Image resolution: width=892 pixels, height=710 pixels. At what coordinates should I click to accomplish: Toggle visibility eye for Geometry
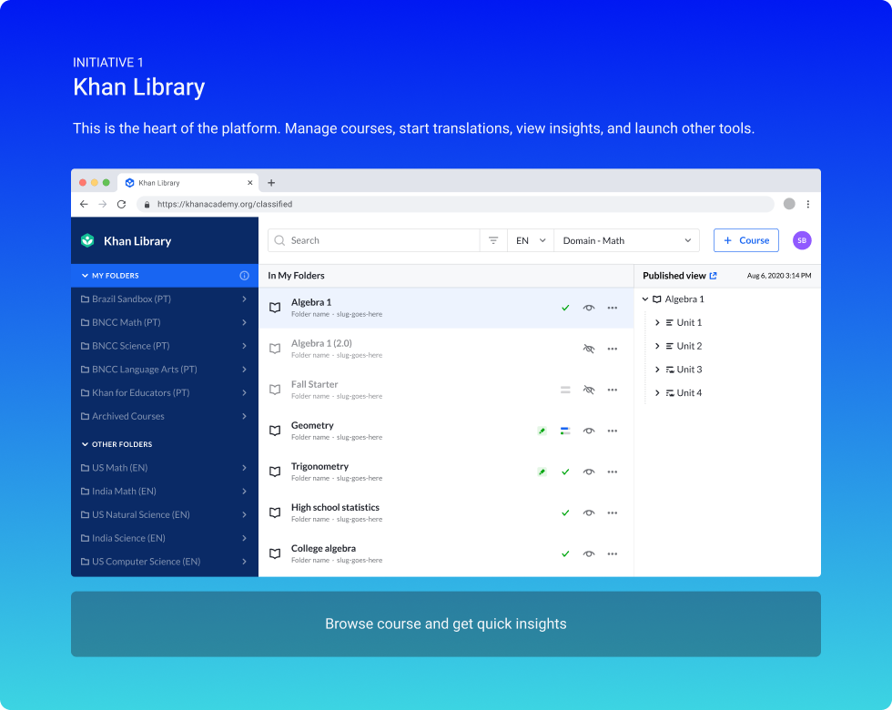[x=589, y=431]
